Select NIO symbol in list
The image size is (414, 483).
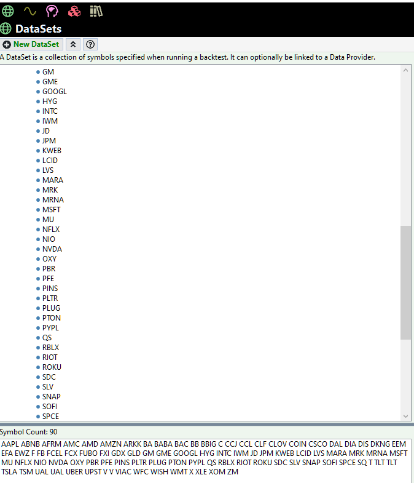(49, 239)
